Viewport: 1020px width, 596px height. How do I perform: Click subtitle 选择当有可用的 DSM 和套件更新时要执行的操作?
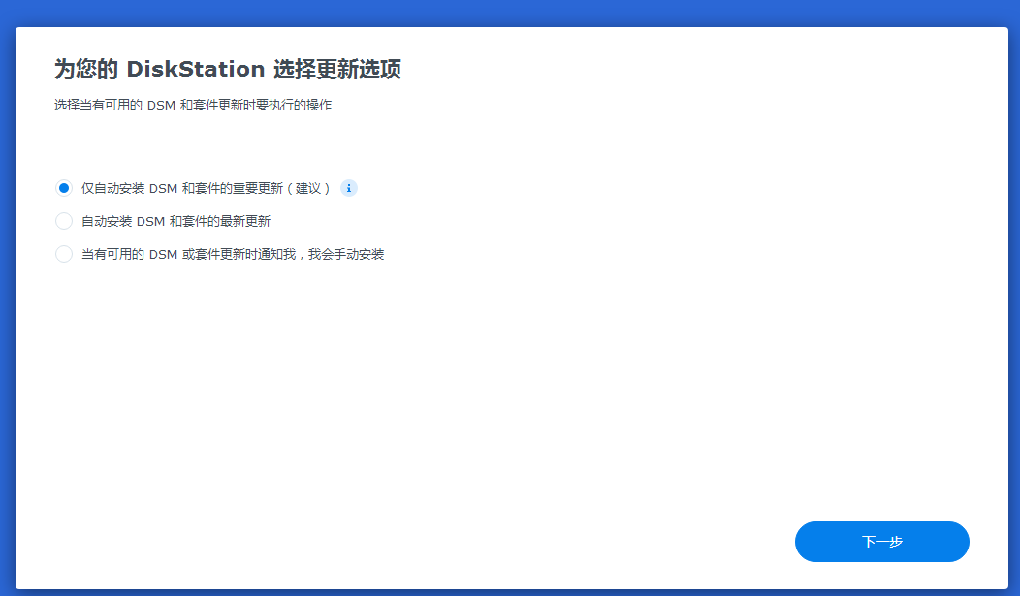(x=193, y=106)
